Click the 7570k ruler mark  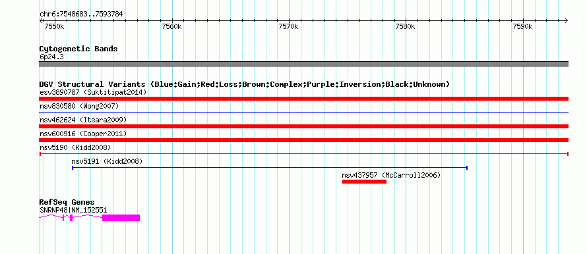(x=289, y=27)
